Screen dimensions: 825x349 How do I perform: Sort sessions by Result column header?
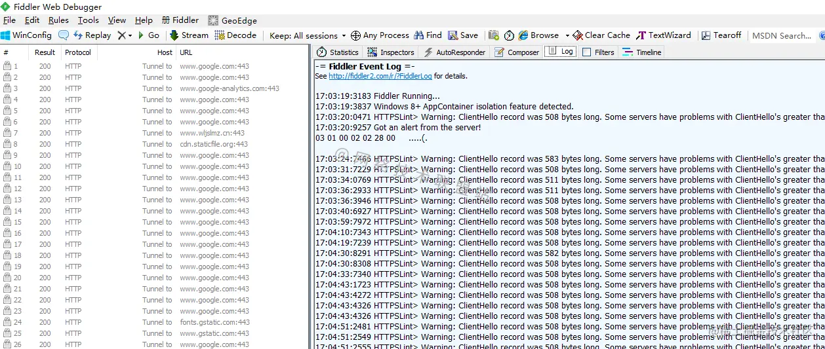[45, 52]
